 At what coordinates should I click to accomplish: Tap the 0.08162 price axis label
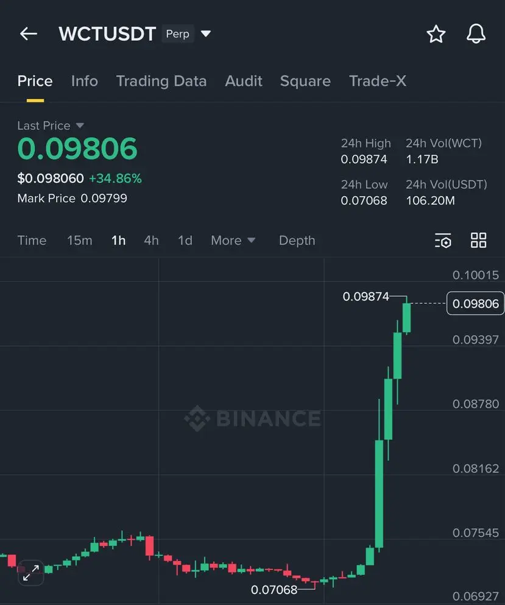click(475, 469)
